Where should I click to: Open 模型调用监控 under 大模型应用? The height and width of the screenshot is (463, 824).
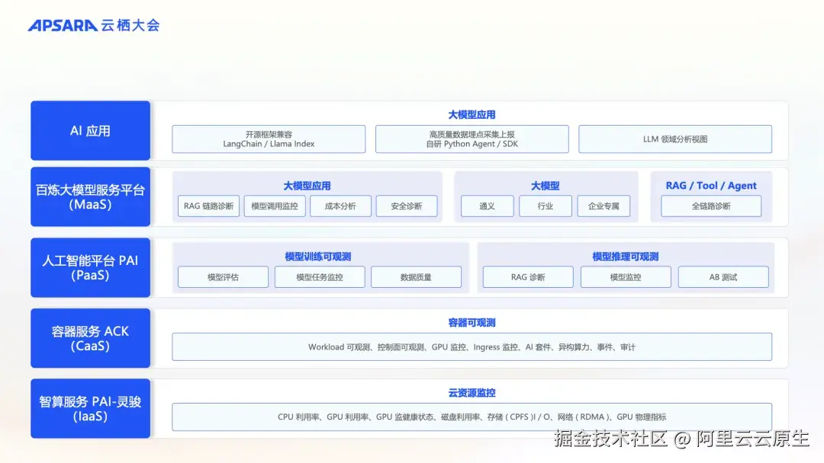point(275,206)
